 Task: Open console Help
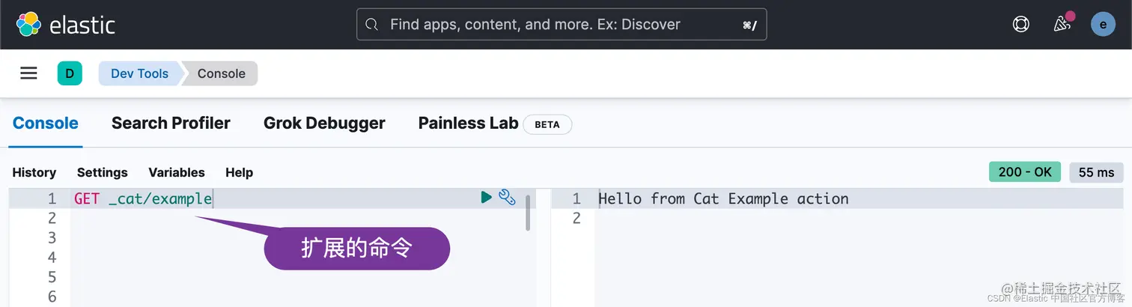239,172
